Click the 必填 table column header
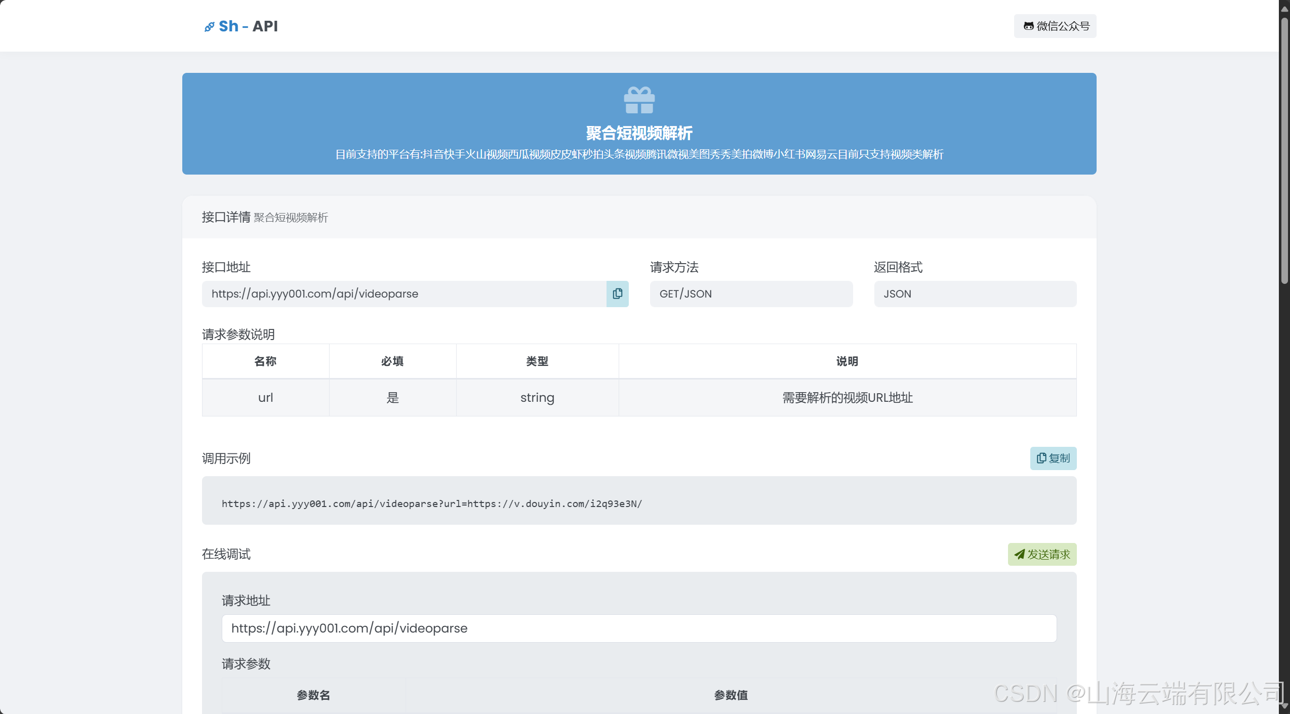The width and height of the screenshot is (1290, 714). coord(392,361)
